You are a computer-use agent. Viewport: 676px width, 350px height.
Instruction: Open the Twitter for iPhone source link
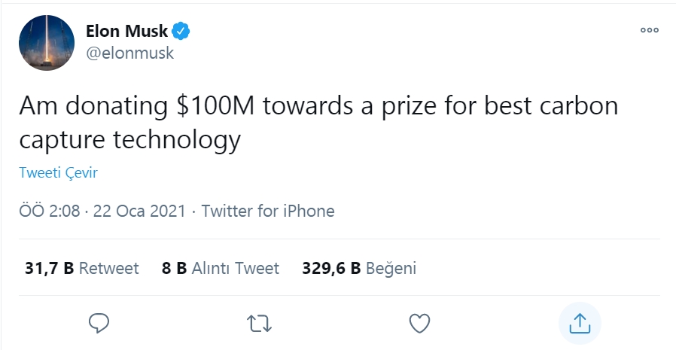coord(268,211)
